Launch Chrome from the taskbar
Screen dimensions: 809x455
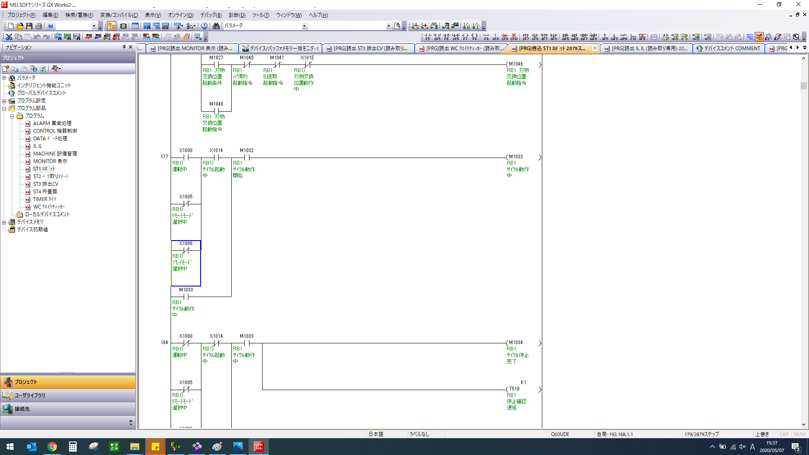[x=52, y=447]
